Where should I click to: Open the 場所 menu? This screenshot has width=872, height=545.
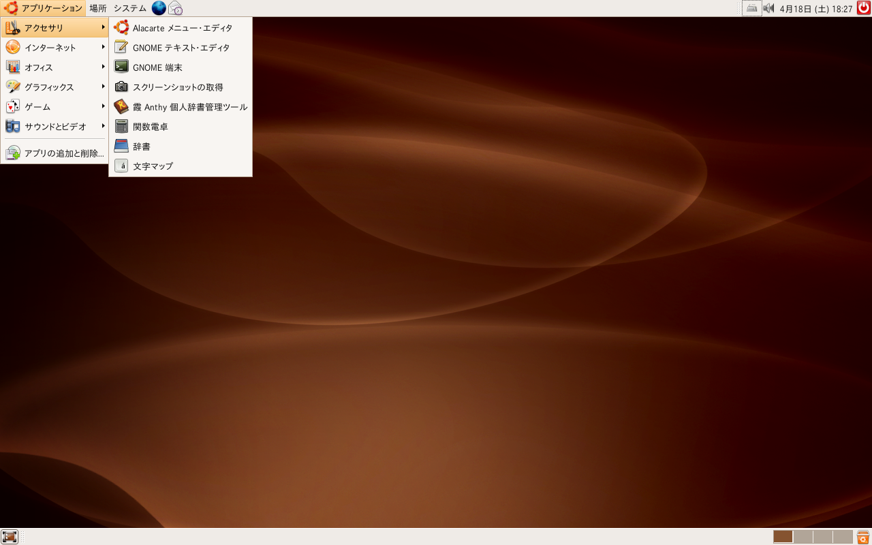pyautogui.click(x=97, y=8)
